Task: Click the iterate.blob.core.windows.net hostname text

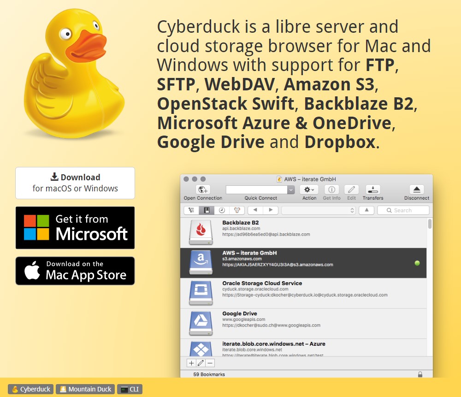Action: click(252, 350)
